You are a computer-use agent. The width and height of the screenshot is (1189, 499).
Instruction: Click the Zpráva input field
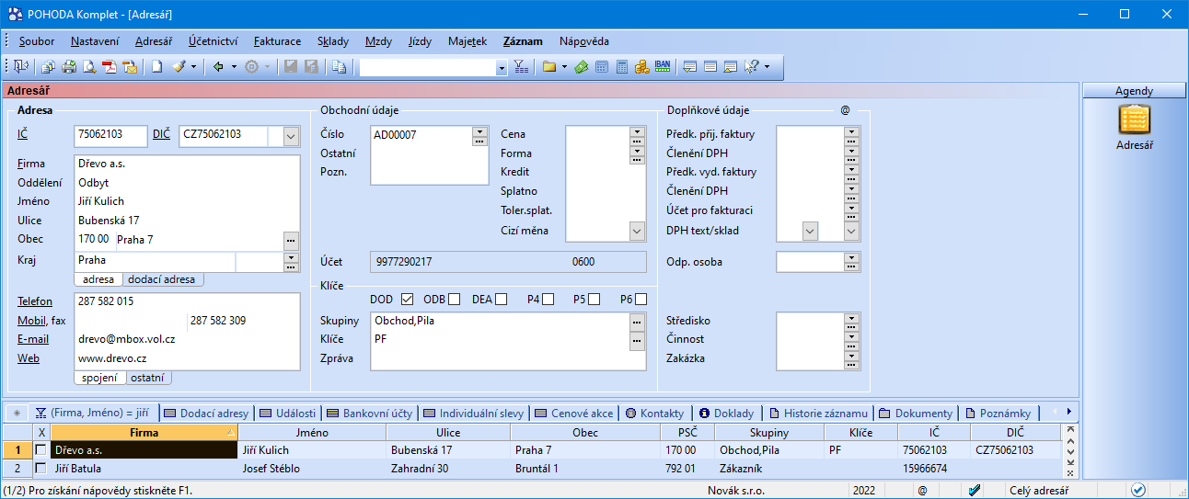pos(508,359)
